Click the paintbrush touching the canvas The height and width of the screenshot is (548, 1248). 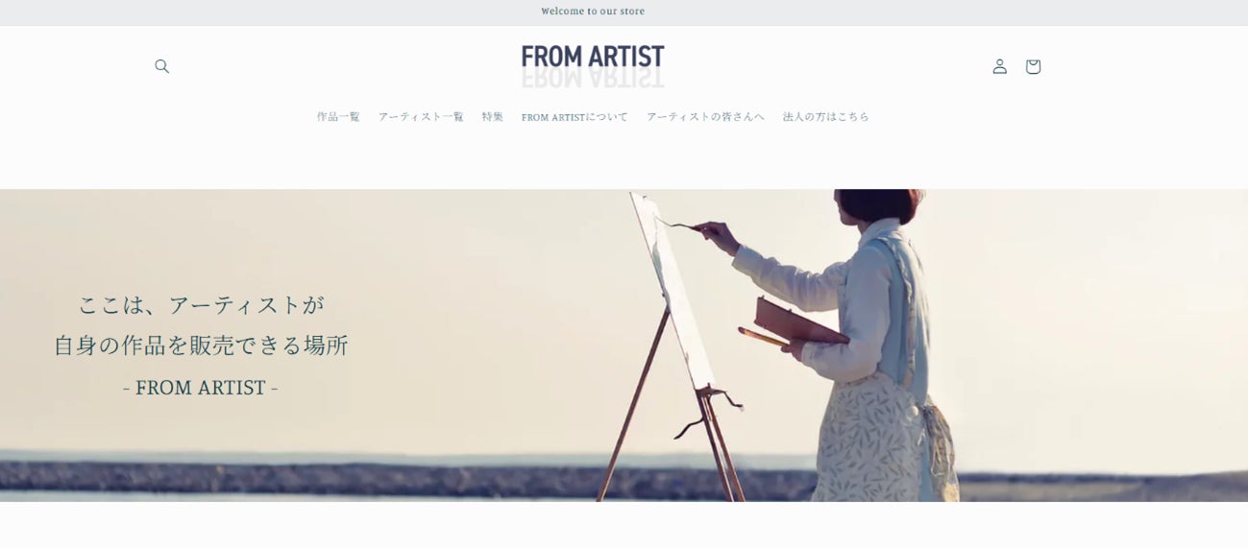[680, 226]
